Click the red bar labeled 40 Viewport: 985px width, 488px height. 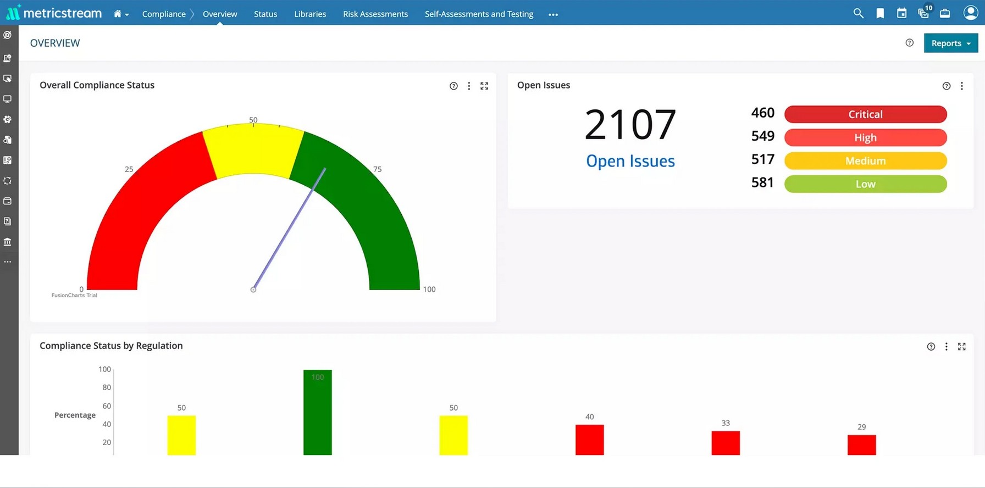[590, 440]
